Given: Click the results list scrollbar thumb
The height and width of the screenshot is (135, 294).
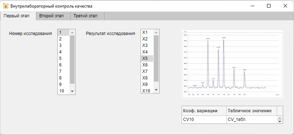Looking at the screenshot, I should pyautogui.click(x=156, y=58).
